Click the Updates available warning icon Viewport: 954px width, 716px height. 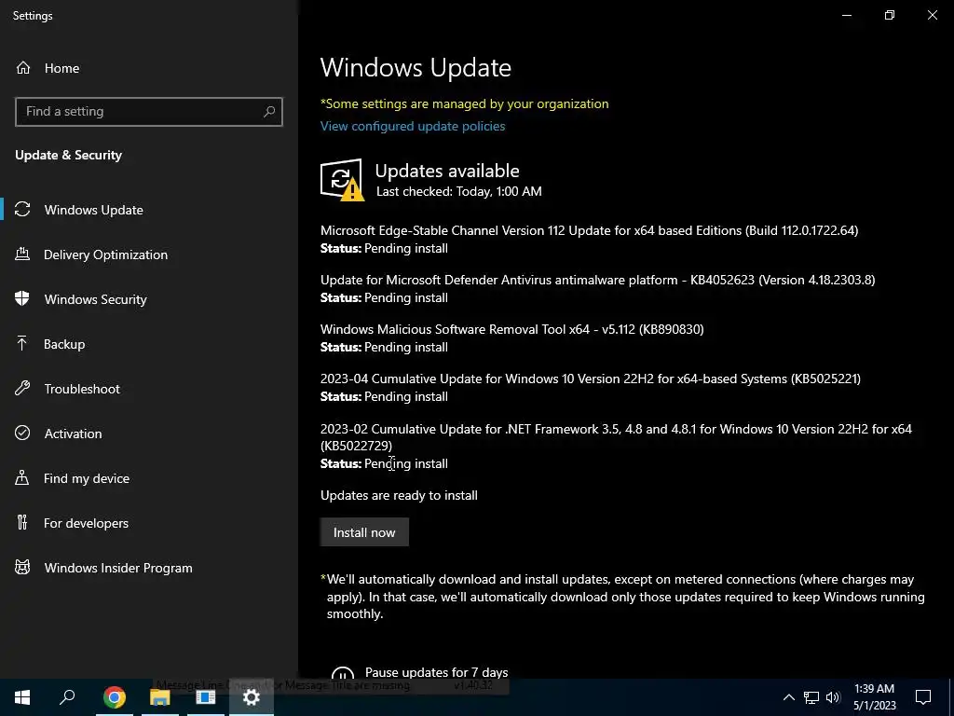(342, 180)
